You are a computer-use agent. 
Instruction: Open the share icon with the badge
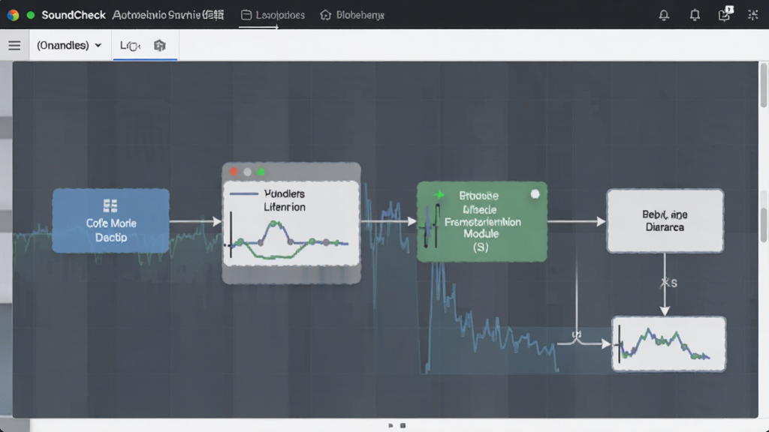[x=725, y=13]
